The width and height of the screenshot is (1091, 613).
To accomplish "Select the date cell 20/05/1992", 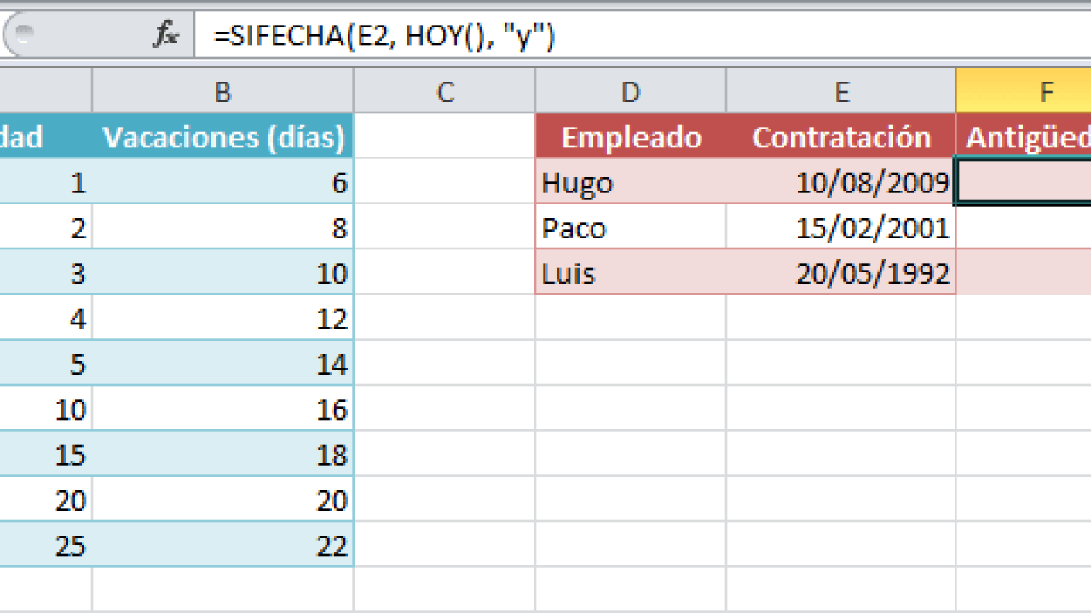I will click(841, 272).
